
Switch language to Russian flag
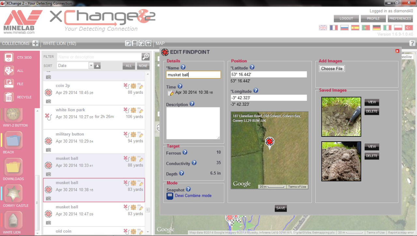click(344, 28)
